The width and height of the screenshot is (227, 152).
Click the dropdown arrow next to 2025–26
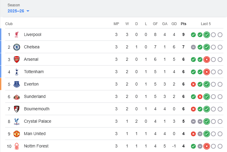pyautogui.click(x=28, y=11)
